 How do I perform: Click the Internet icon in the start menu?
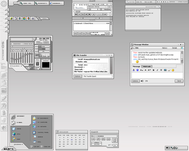[x=13, y=117]
